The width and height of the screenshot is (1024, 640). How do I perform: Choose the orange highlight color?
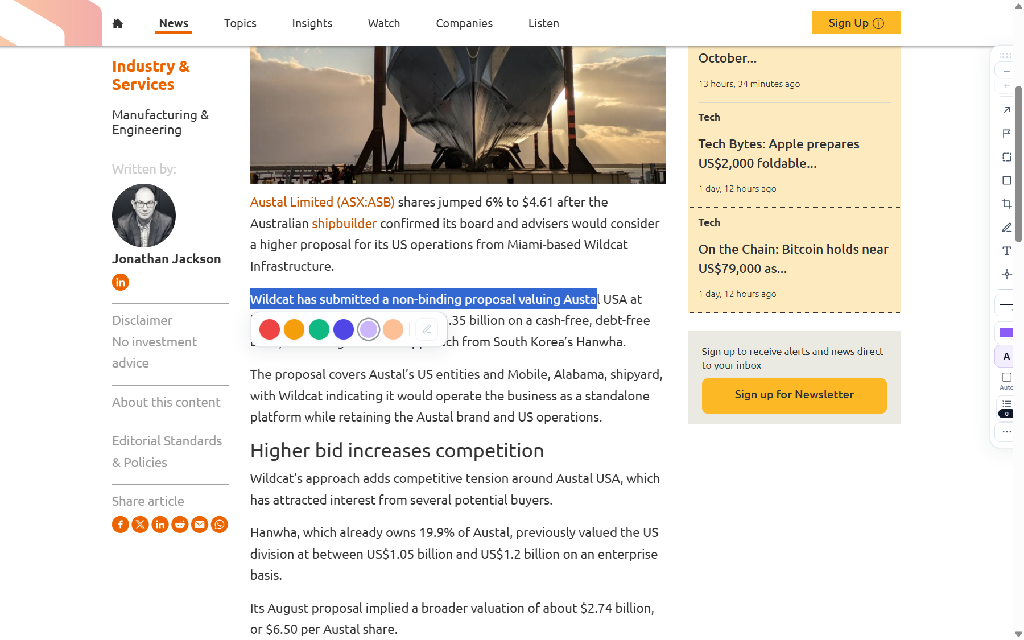[x=294, y=329]
